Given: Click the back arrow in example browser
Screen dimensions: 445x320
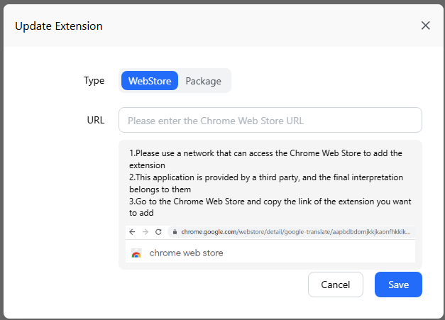Looking at the screenshot, I should [132, 232].
